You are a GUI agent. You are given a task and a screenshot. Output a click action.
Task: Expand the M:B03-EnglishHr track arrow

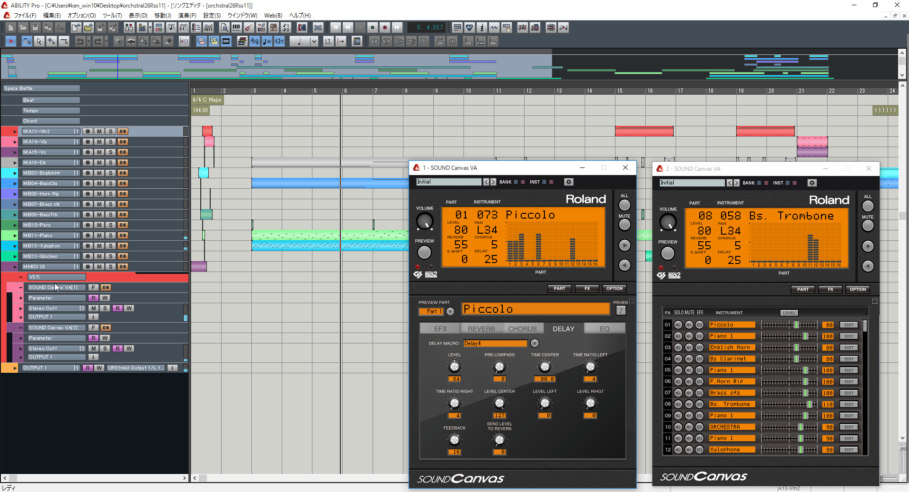tap(15, 173)
